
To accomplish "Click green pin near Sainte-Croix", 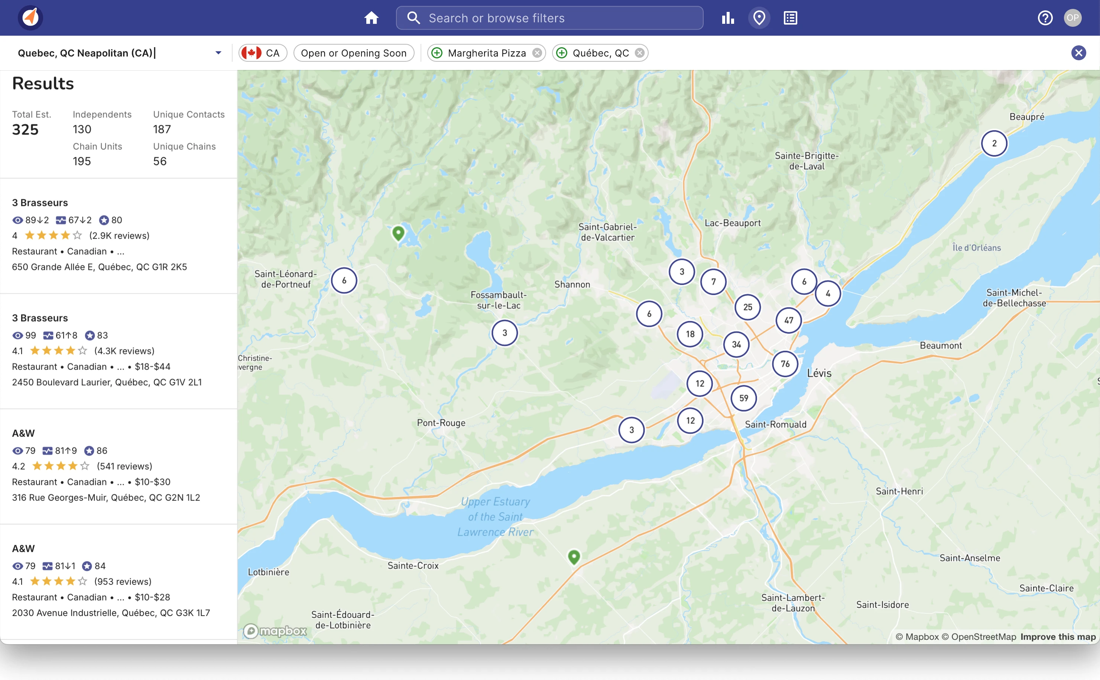I will [574, 557].
